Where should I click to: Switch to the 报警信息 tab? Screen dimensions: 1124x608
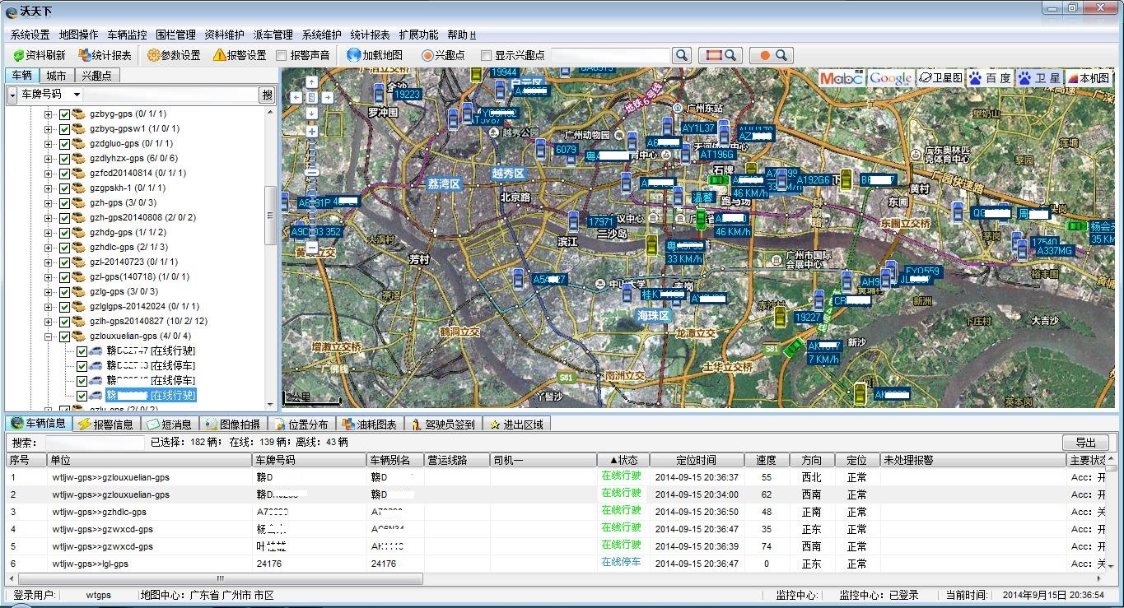105,425
